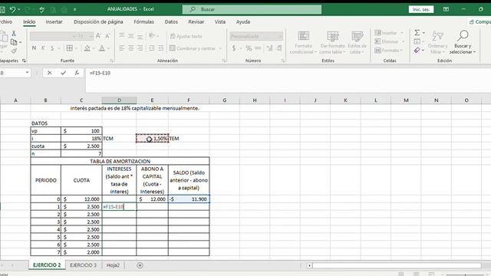Pick the fill color paint bucket
Image resolution: width=491 pixels, height=276 pixels.
(x=87, y=48)
